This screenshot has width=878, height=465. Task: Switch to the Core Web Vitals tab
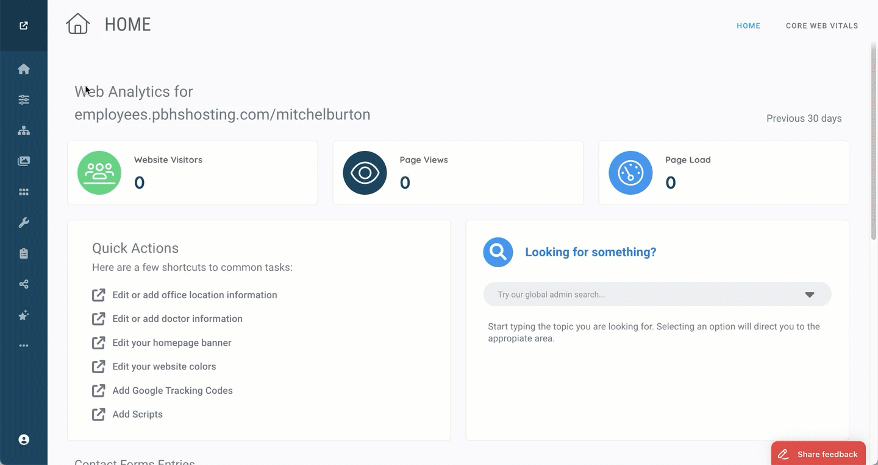coord(821,26)
